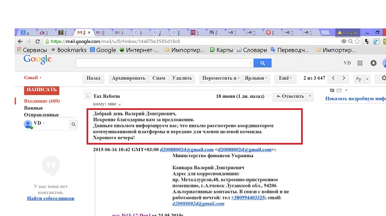The height and width of the screenshot is (216, 386).
Task: Go back with the browser back arrow
Action: click(20, 41)
